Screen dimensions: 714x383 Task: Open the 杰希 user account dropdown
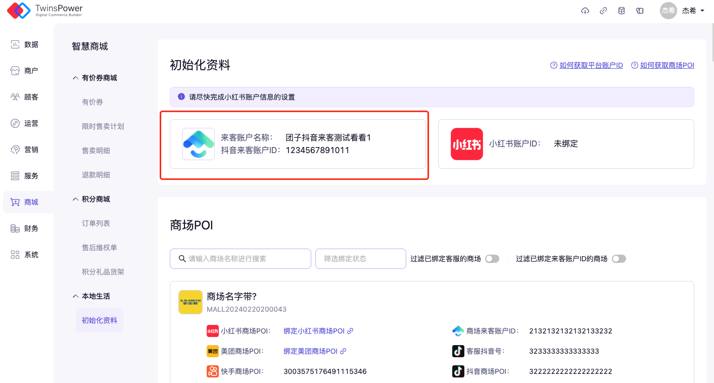coord(682,11)
